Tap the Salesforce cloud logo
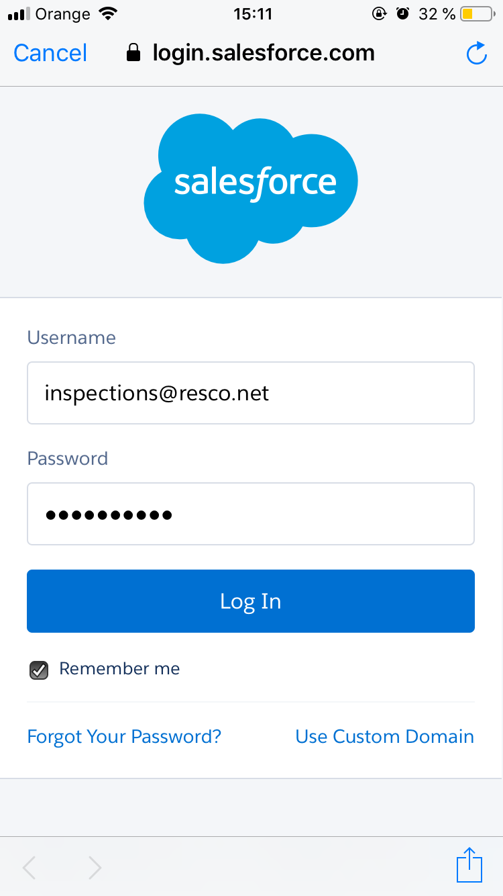This screenshot has height=896, width=503. click(x=251, y=189)
